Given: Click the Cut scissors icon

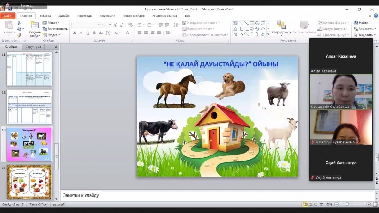Looking at the screenshot, I should (19, 23).
